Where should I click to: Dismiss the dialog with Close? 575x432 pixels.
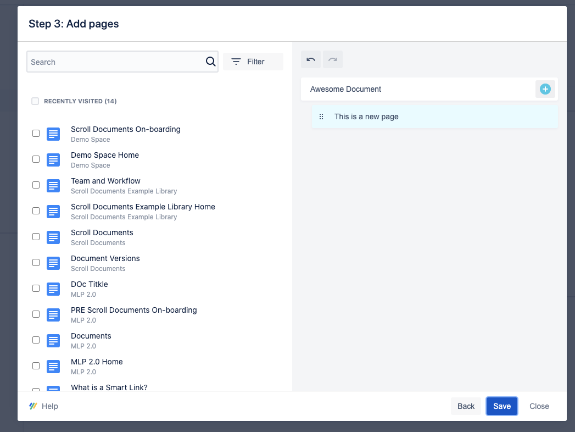[x=539, y=406]
